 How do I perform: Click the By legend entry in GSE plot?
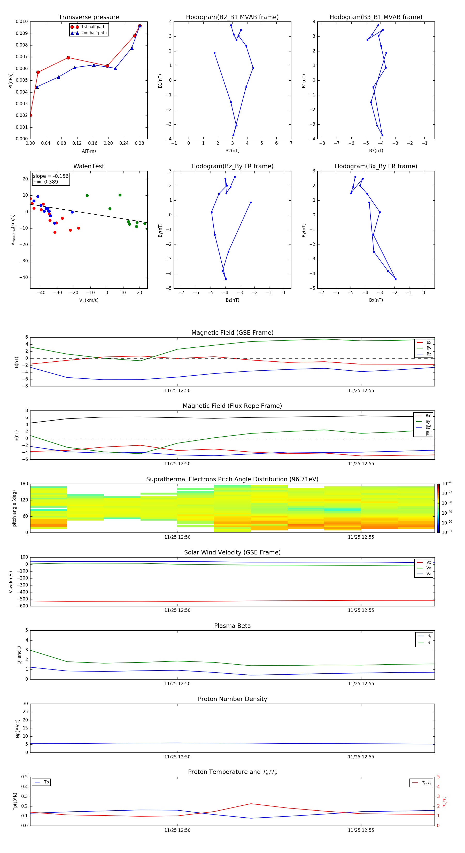[x=424, y=348]
